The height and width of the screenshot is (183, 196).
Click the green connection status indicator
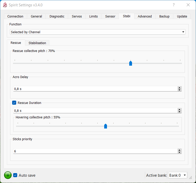[x=8, y=175]
